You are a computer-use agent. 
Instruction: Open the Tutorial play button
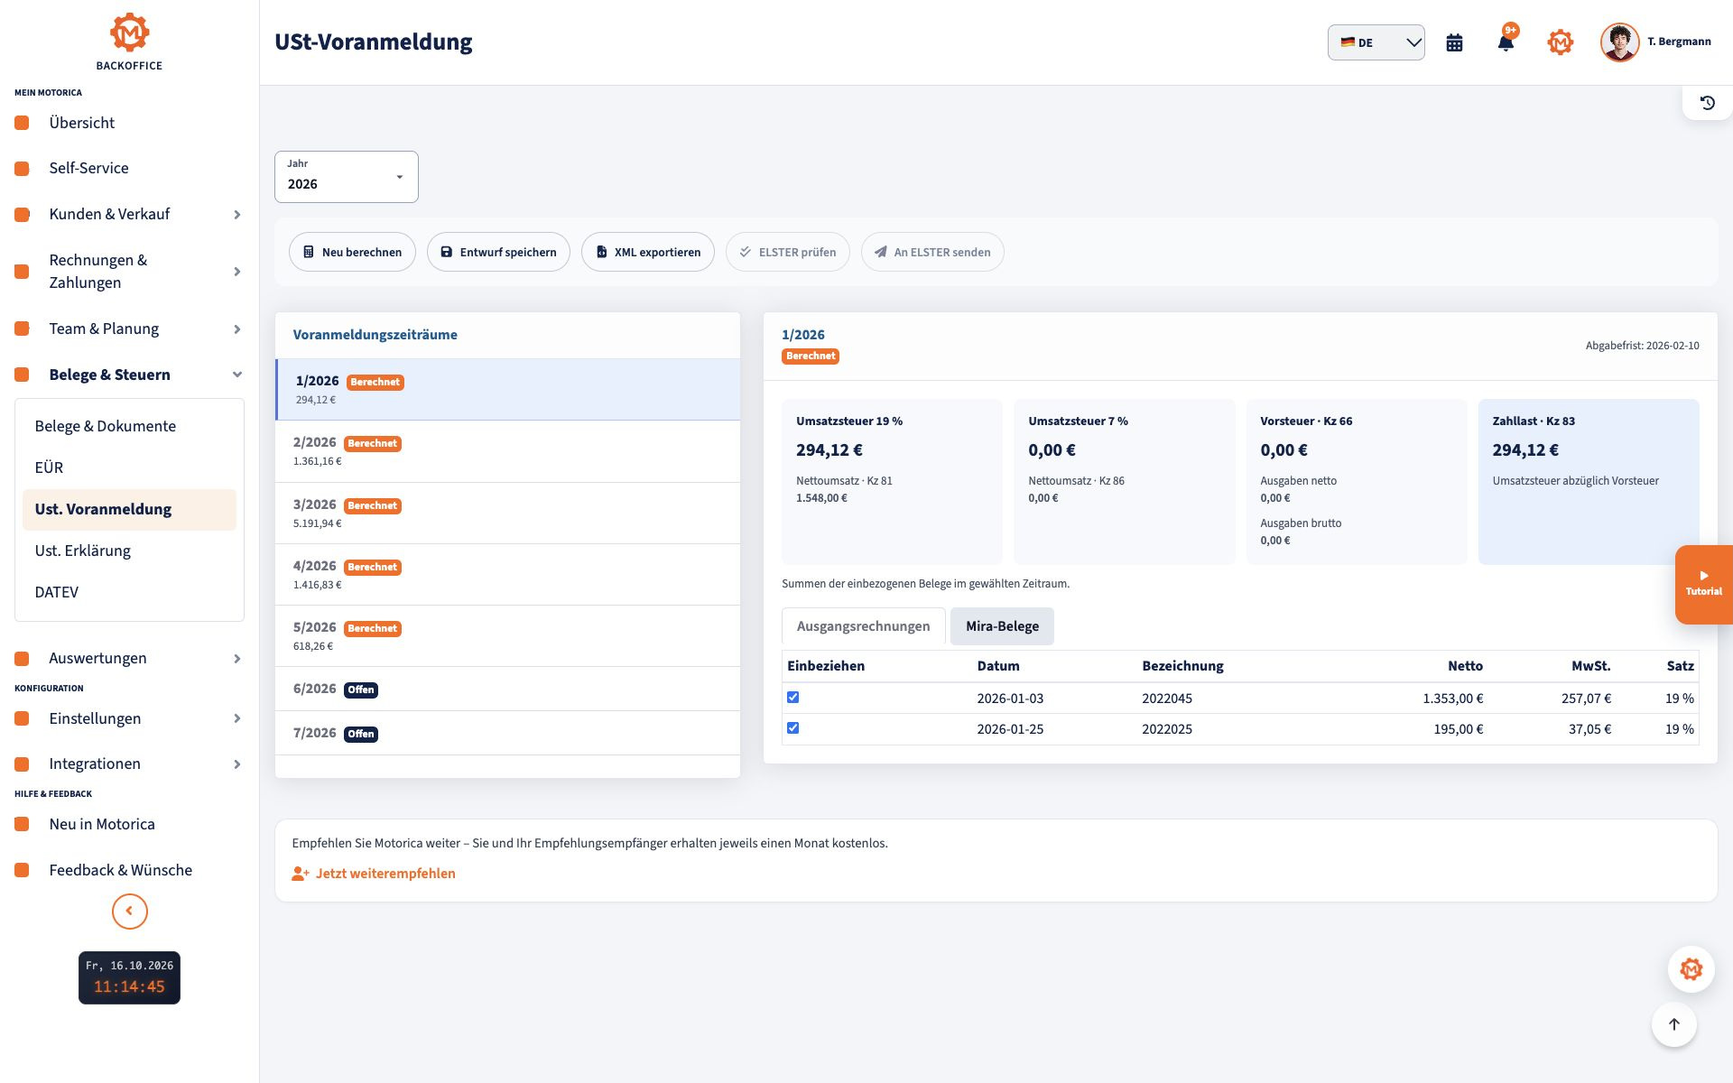pyautogui.click(x=1703, y=584)
